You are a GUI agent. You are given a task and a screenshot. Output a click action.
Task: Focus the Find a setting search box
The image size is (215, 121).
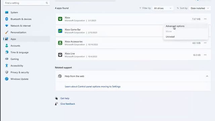click(27, 3)
